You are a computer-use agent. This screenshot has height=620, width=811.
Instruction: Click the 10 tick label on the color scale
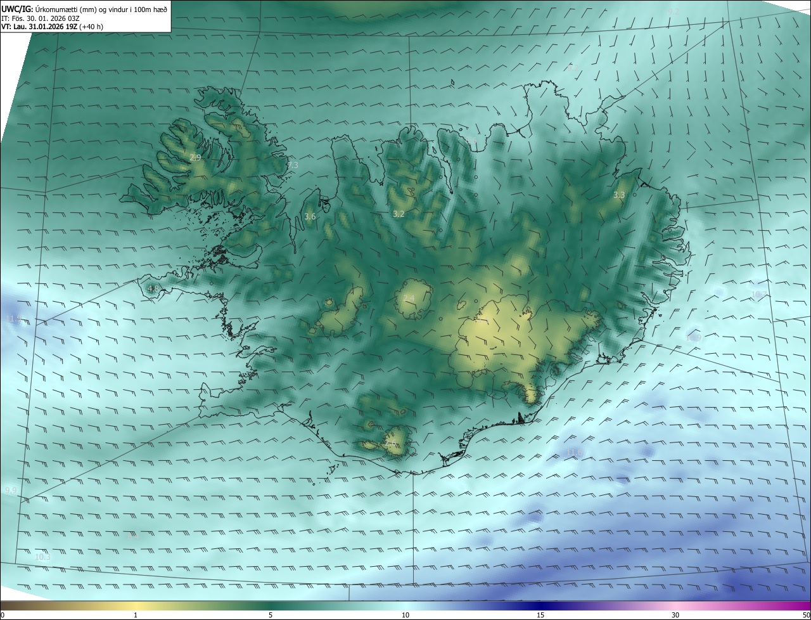coord(405,615)
